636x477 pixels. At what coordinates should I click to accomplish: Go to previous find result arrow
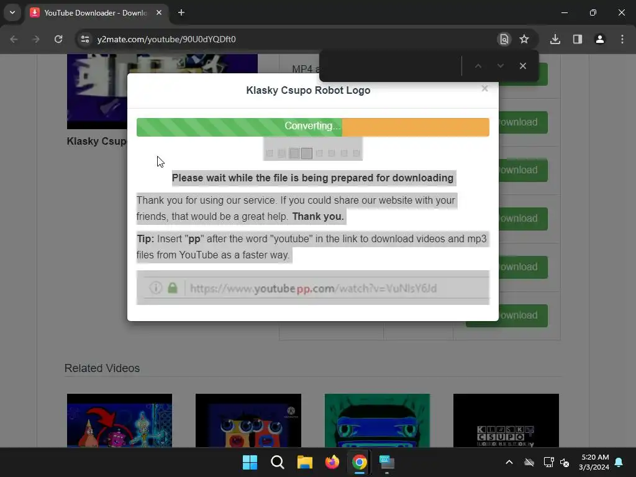coord(478,66)
